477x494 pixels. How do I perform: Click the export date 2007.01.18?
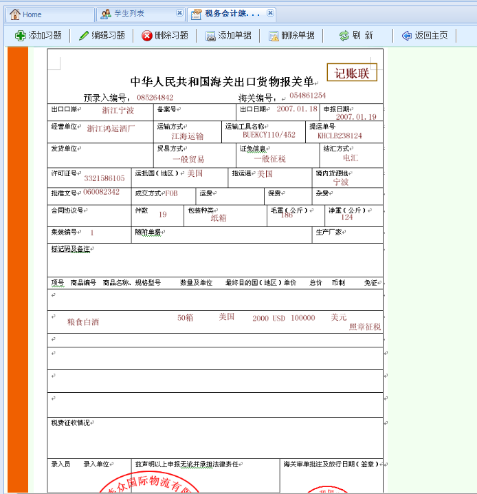pyautogui.click(x=297, y=109)
